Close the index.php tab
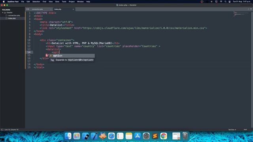This screenshot has width=253, height=142. coord(73,9)
